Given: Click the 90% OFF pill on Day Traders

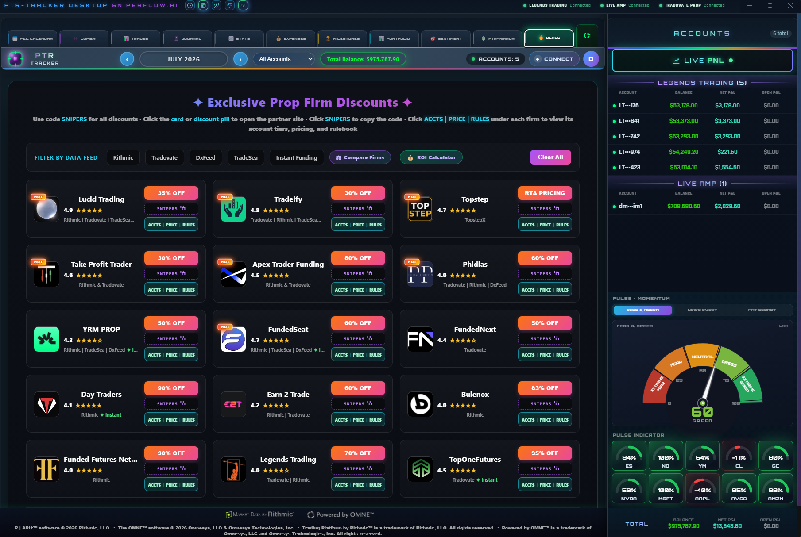Looking at the screenshot, I should [x=171, y=388].
